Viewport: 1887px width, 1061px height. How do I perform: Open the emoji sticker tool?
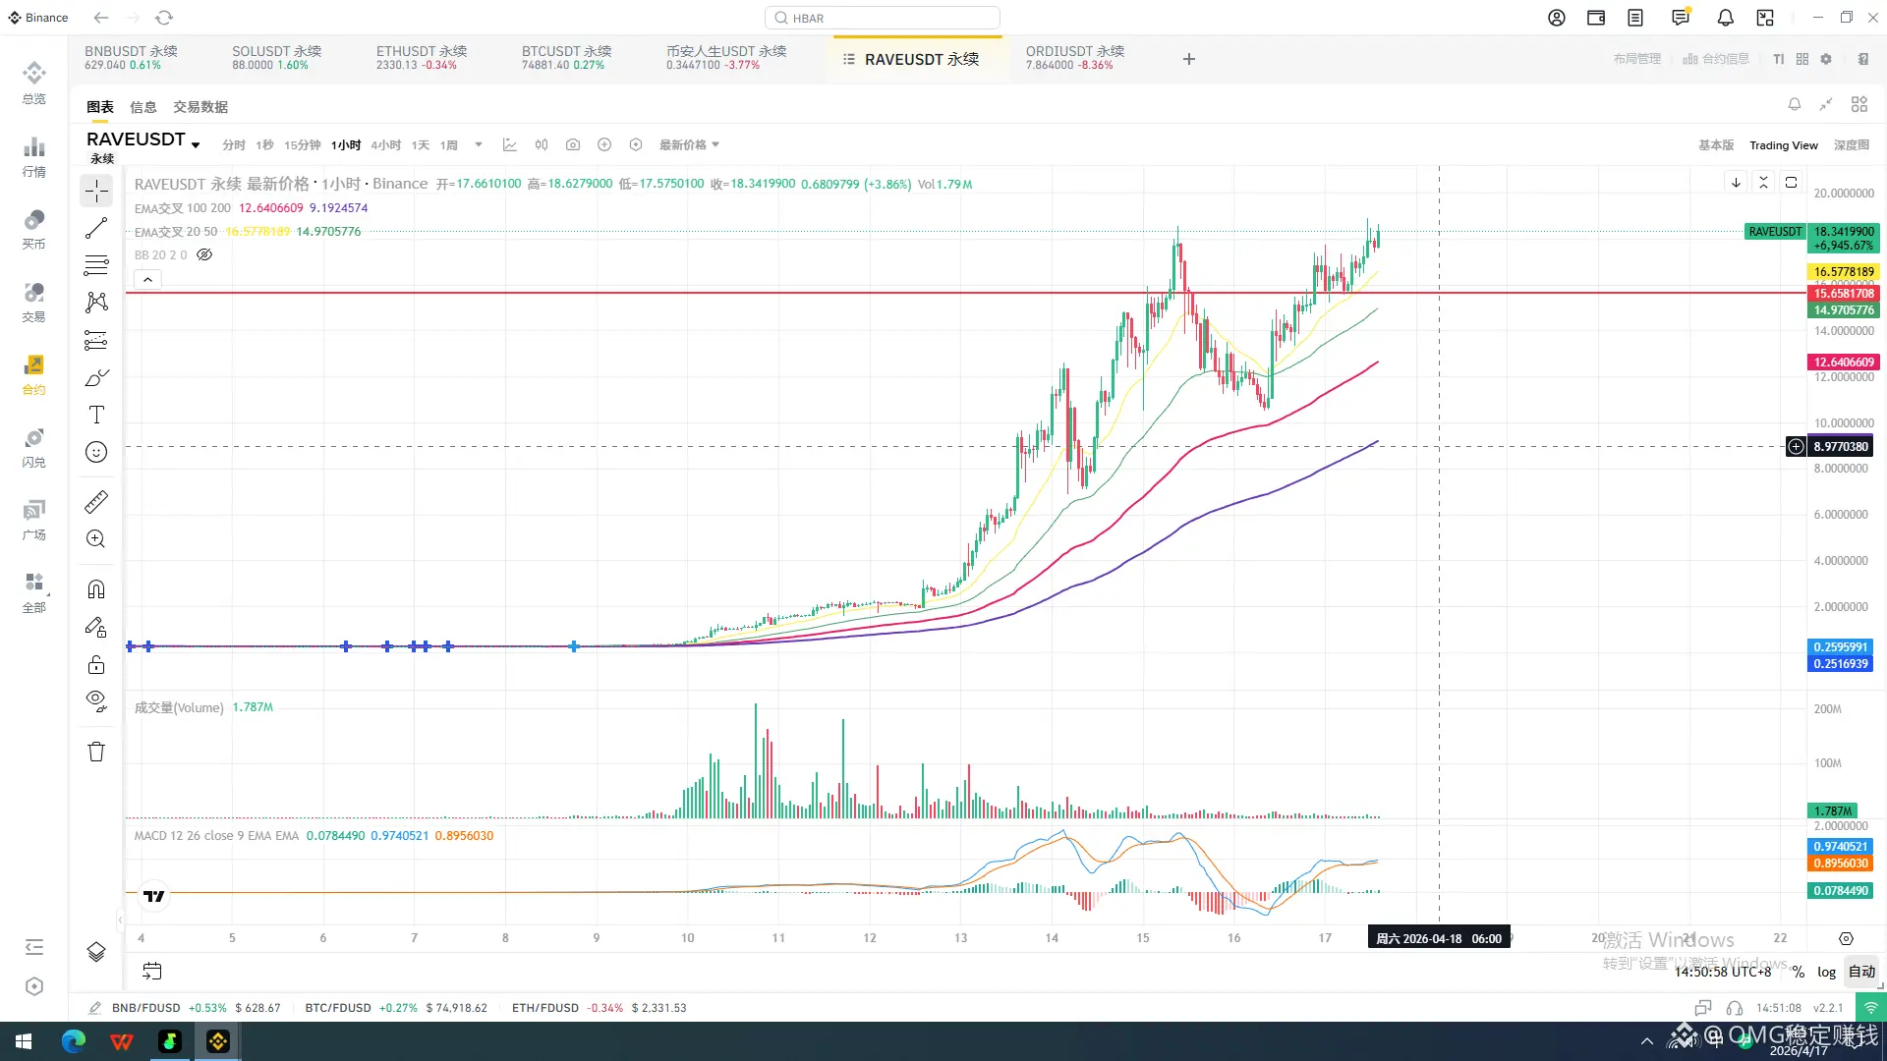(x=96, y=452)
